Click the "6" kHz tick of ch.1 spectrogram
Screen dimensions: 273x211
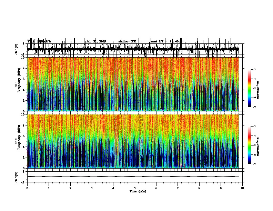click(x=24, y=79)
